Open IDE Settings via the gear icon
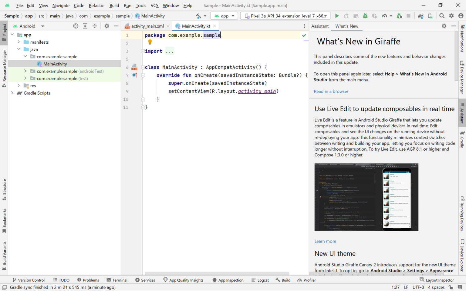 (451, 15)
